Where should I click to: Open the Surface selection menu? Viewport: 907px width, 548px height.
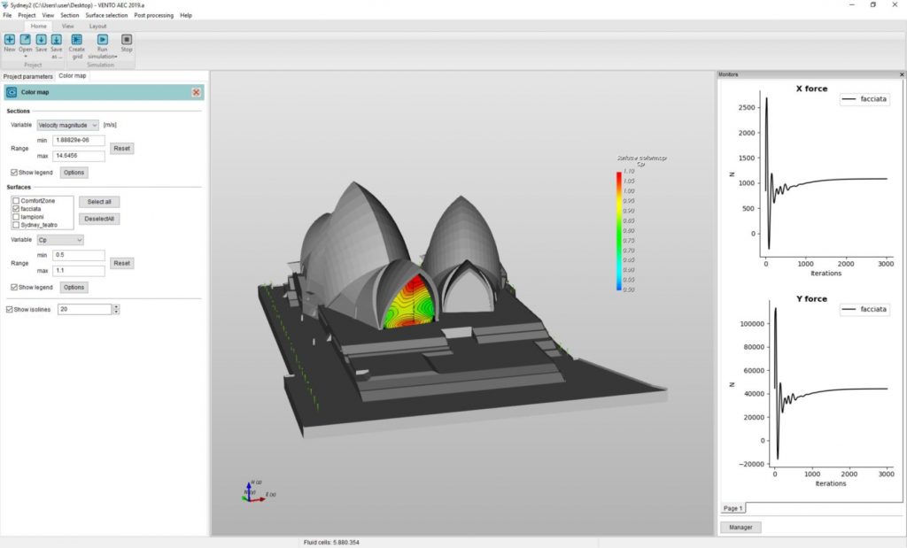106,16
